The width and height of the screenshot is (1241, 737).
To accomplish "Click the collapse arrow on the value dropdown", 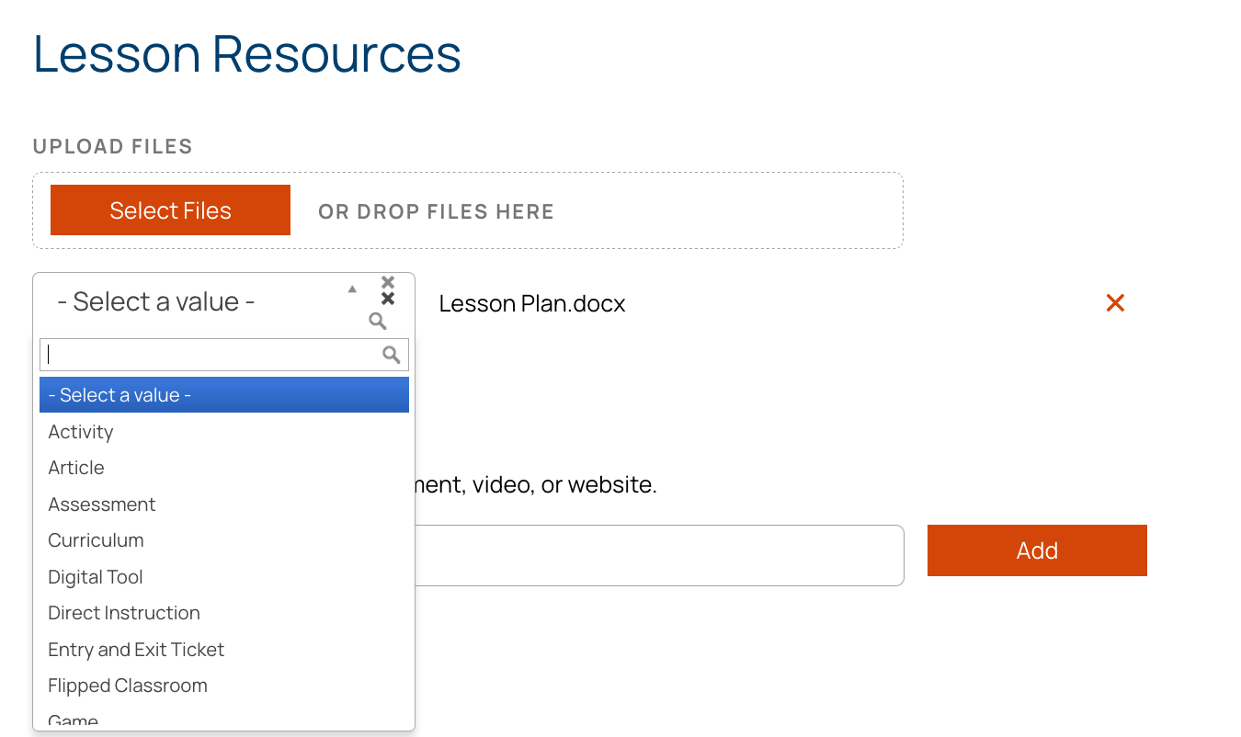I will point(352,289).
